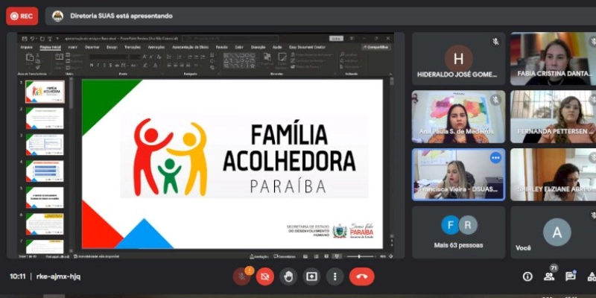
Task: Click the PowerPoint title bar search box
Action: click(230, 39)
